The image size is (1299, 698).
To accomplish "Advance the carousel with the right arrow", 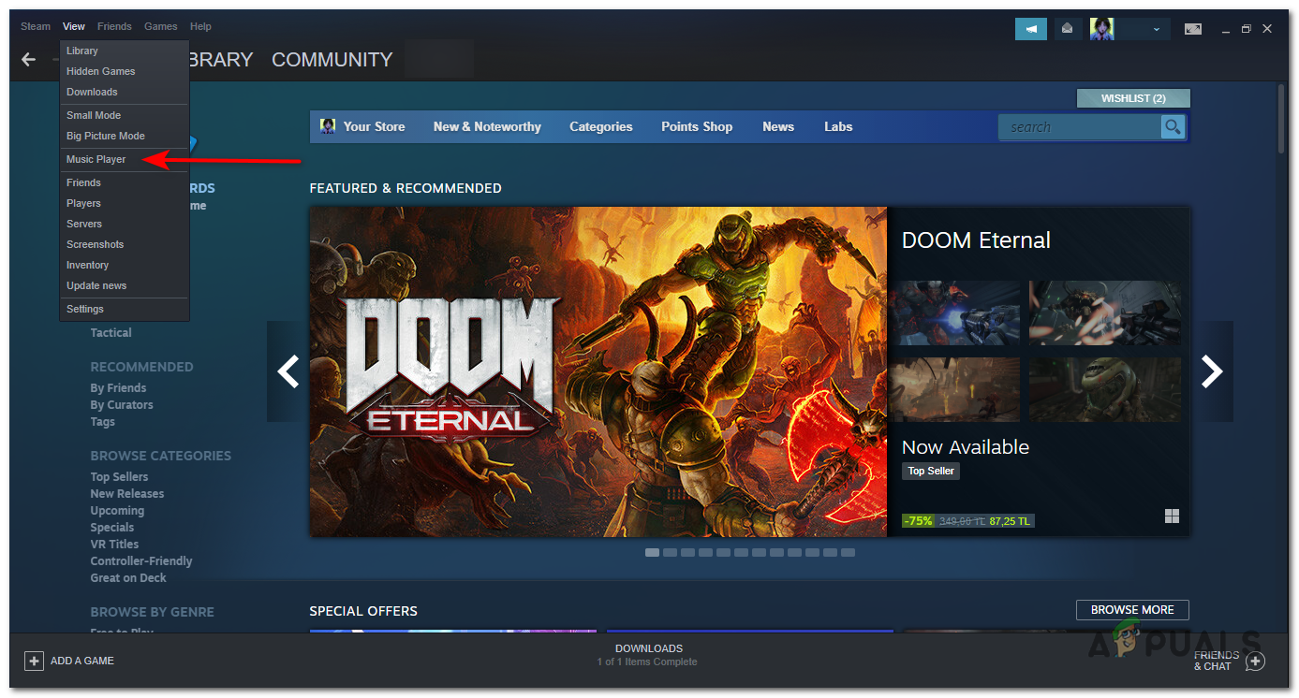I will (x=1212, y=371).
